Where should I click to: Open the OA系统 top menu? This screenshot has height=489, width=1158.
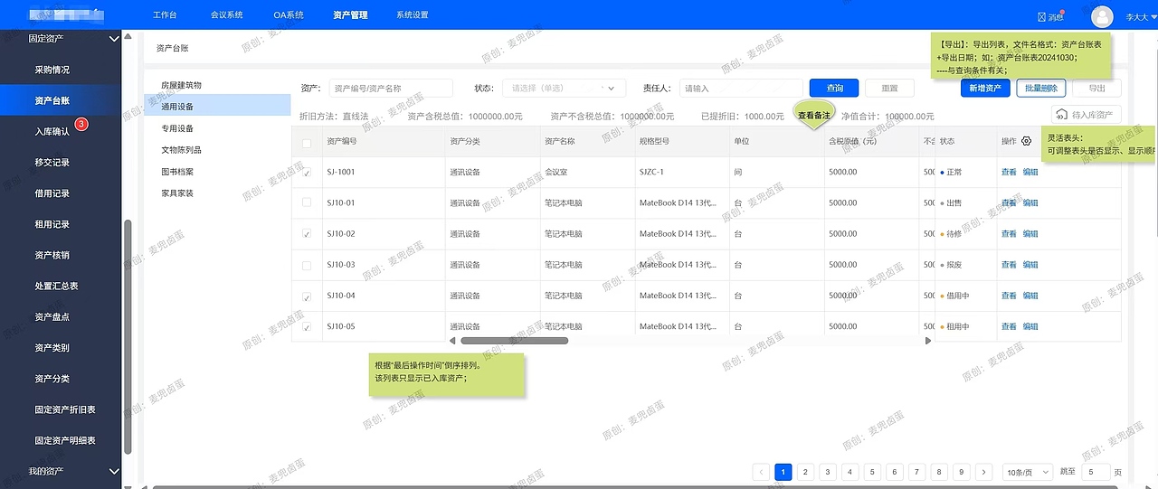coord(289,15)
